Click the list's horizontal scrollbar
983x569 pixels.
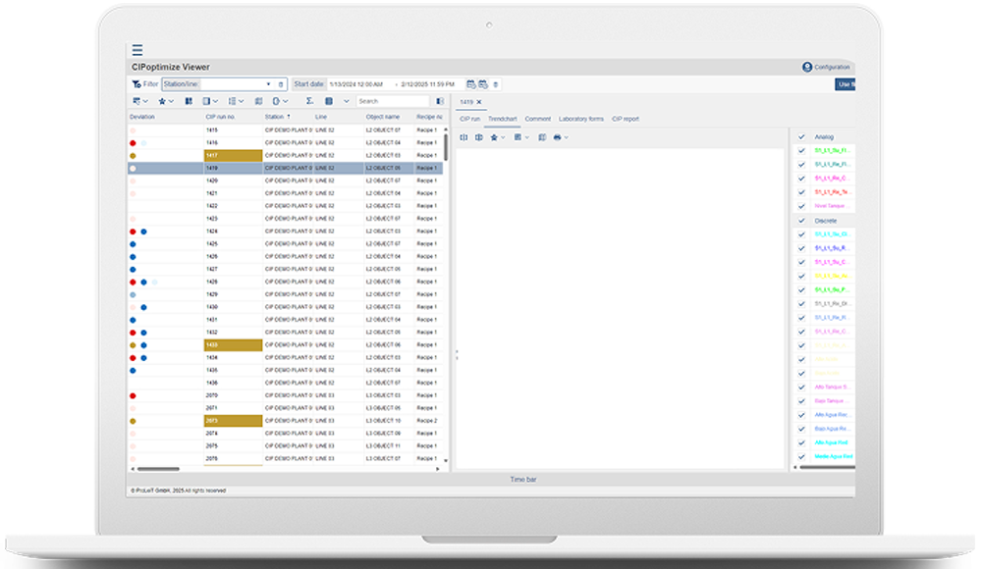[158, 469]
